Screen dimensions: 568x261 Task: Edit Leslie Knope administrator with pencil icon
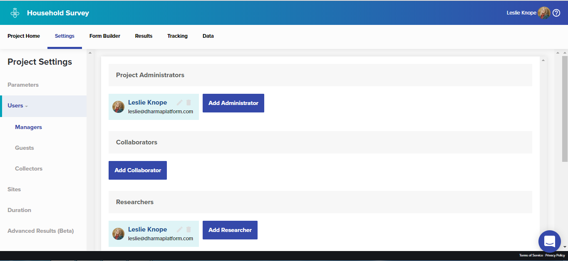[x=180, y=102]
